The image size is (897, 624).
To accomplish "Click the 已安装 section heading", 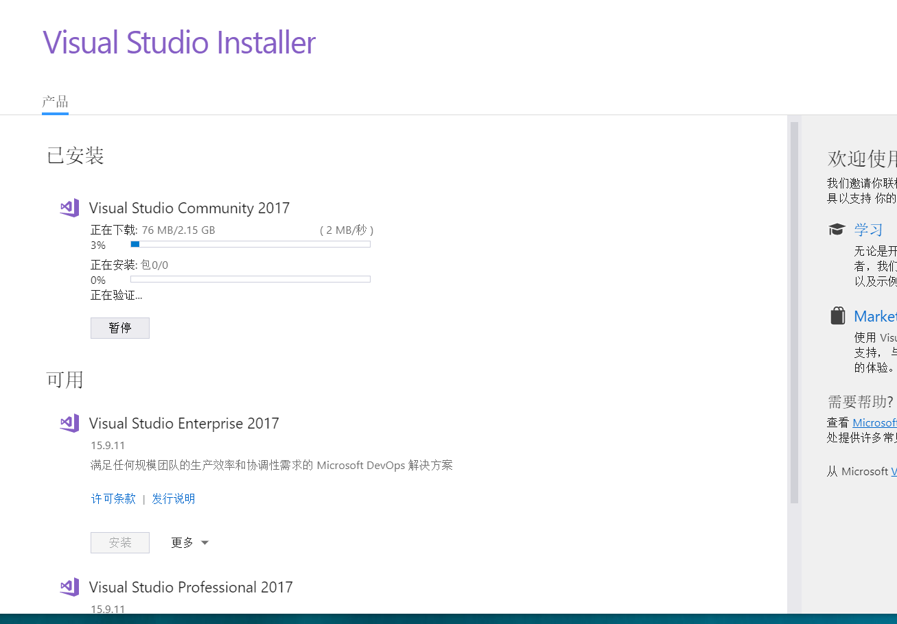I will (x=75, y=156).
